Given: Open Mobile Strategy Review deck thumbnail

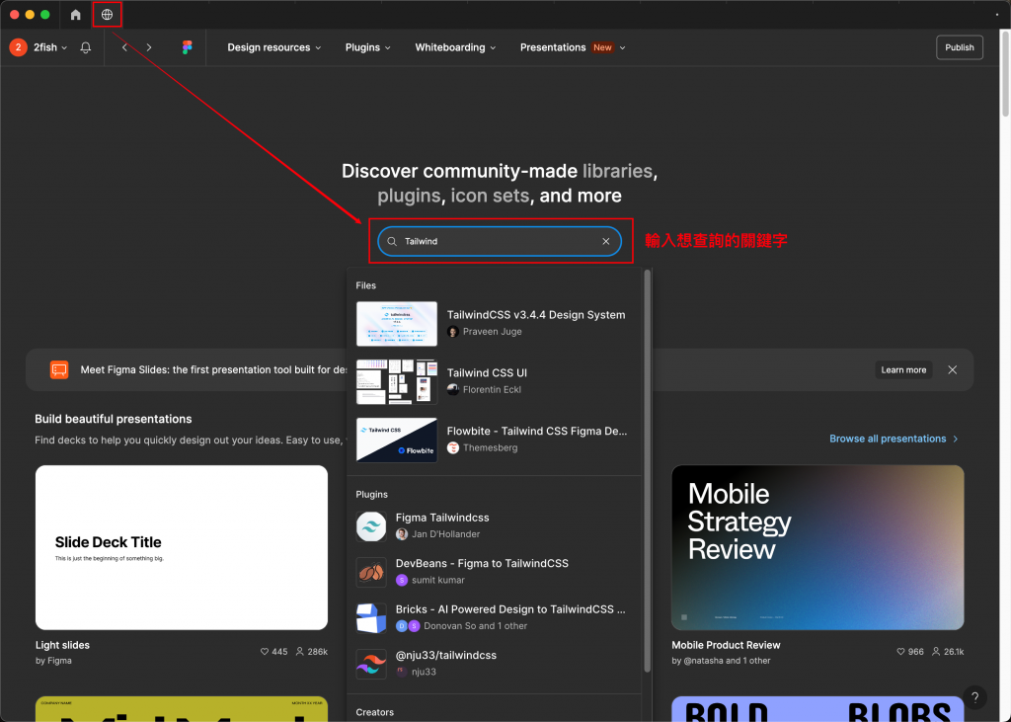Looking at the screenshot, I should pyautogui.click(x=817, y=547).
